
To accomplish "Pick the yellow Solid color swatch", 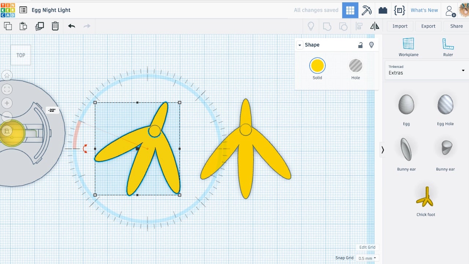I will 317,66.
